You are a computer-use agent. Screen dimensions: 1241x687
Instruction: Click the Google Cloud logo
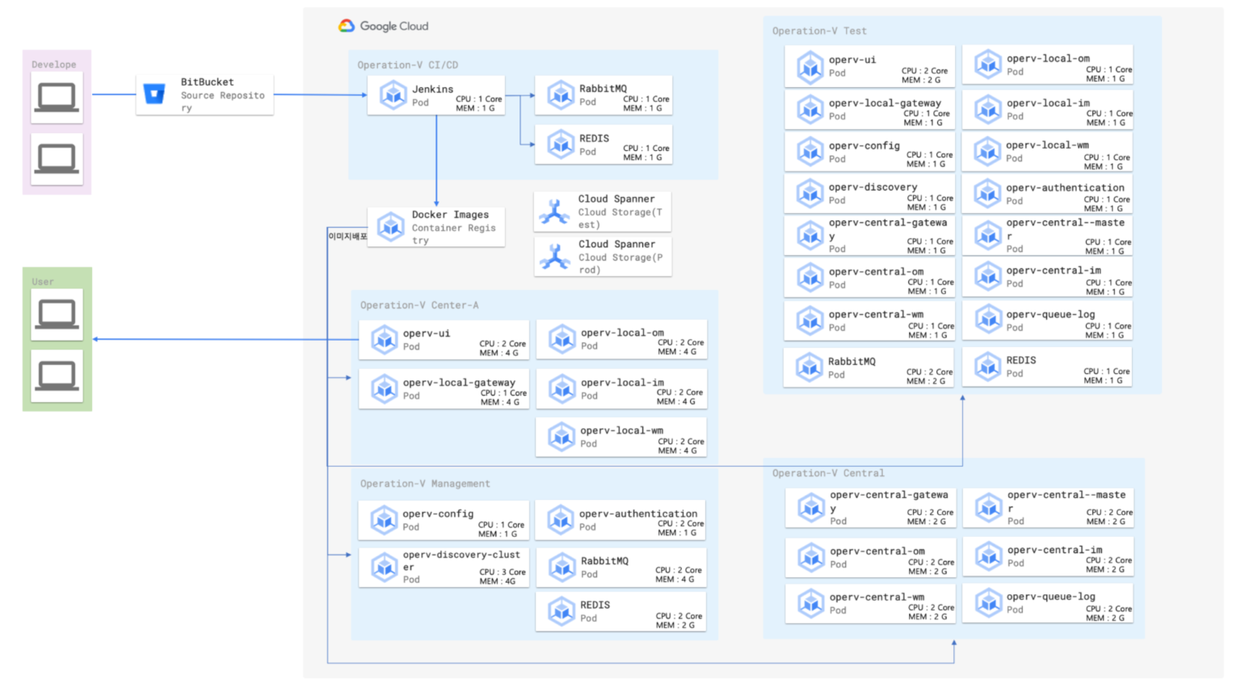coord(384,26)
